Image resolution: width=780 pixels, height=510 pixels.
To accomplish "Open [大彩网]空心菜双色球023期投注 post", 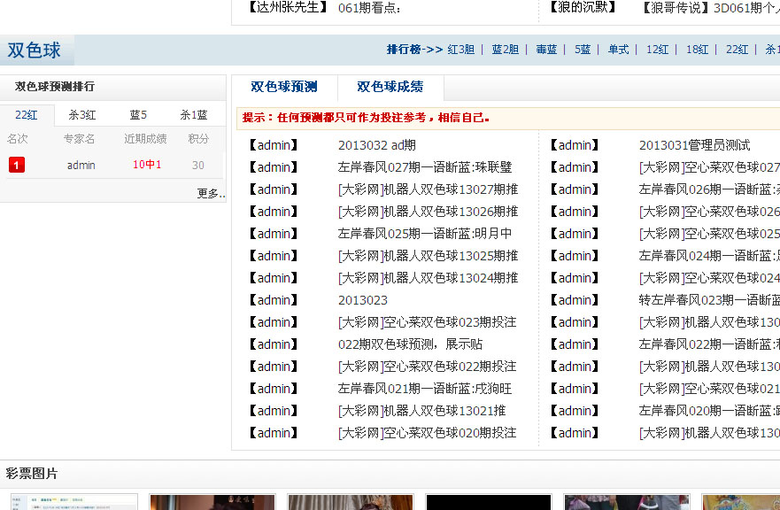I will pos(427,322).
